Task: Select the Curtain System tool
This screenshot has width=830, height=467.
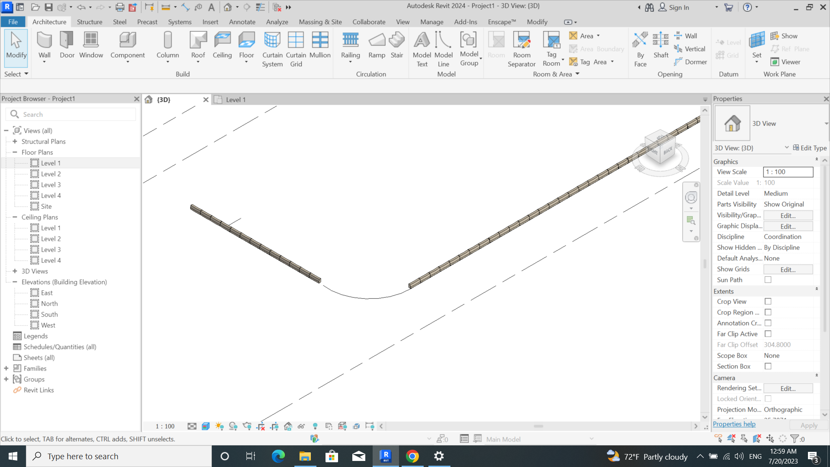Action: tap(272, 48)
